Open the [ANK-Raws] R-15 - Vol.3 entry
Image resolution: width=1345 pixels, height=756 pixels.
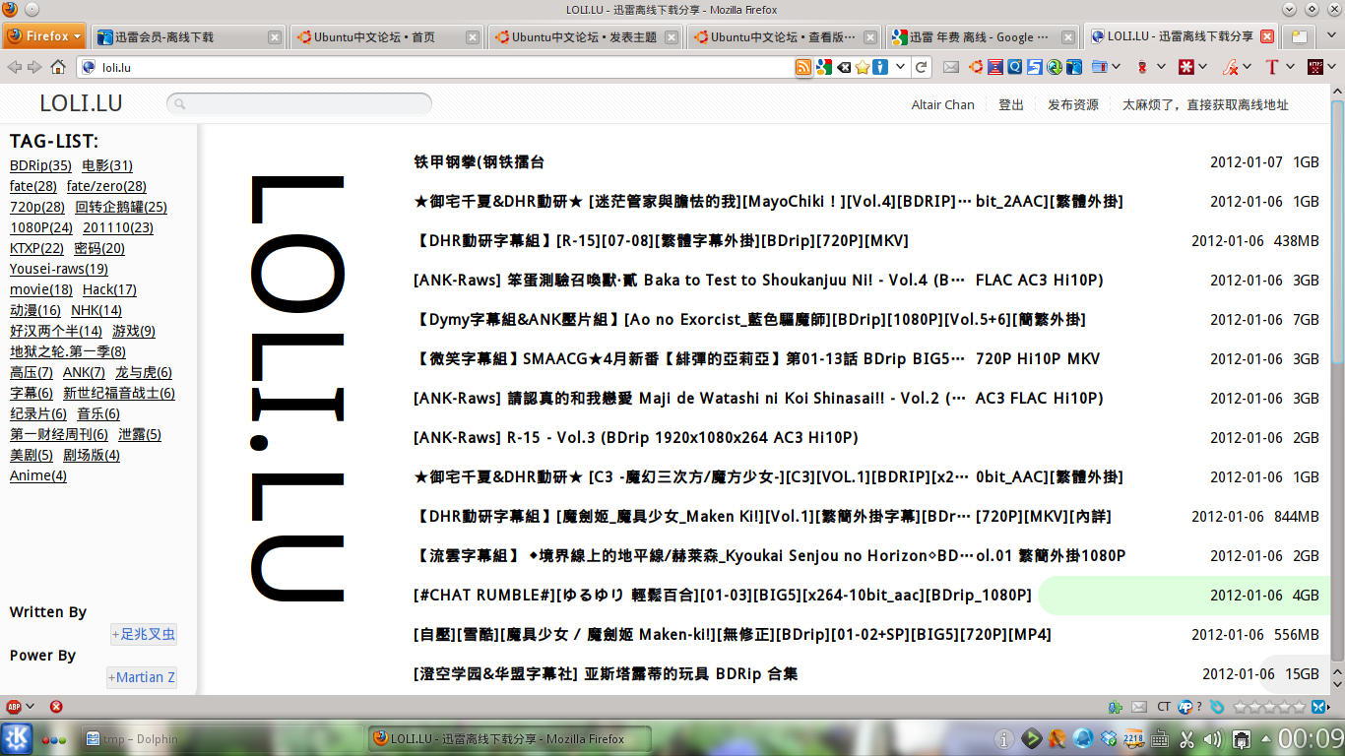point(636,438)
